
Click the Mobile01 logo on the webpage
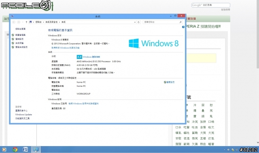click(27, 5)
